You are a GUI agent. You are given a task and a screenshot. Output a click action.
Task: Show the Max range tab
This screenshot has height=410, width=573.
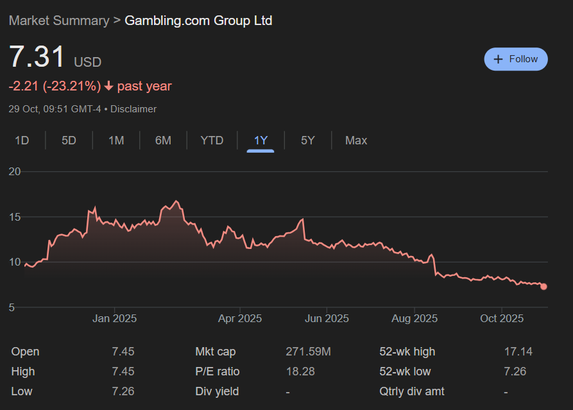(356, 141)
